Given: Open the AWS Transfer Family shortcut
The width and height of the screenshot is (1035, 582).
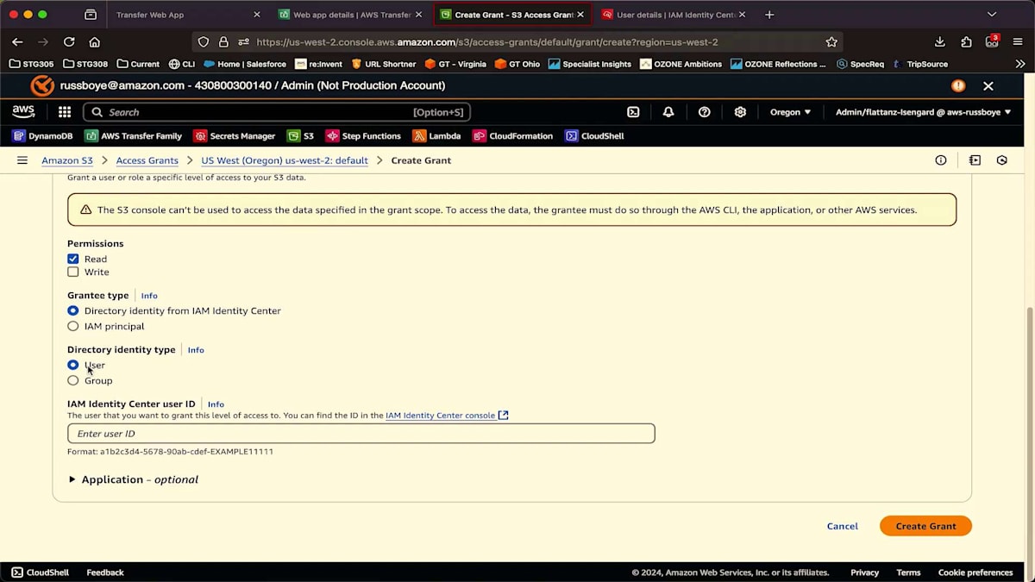Looking at the screenshot, I should 134,136.
